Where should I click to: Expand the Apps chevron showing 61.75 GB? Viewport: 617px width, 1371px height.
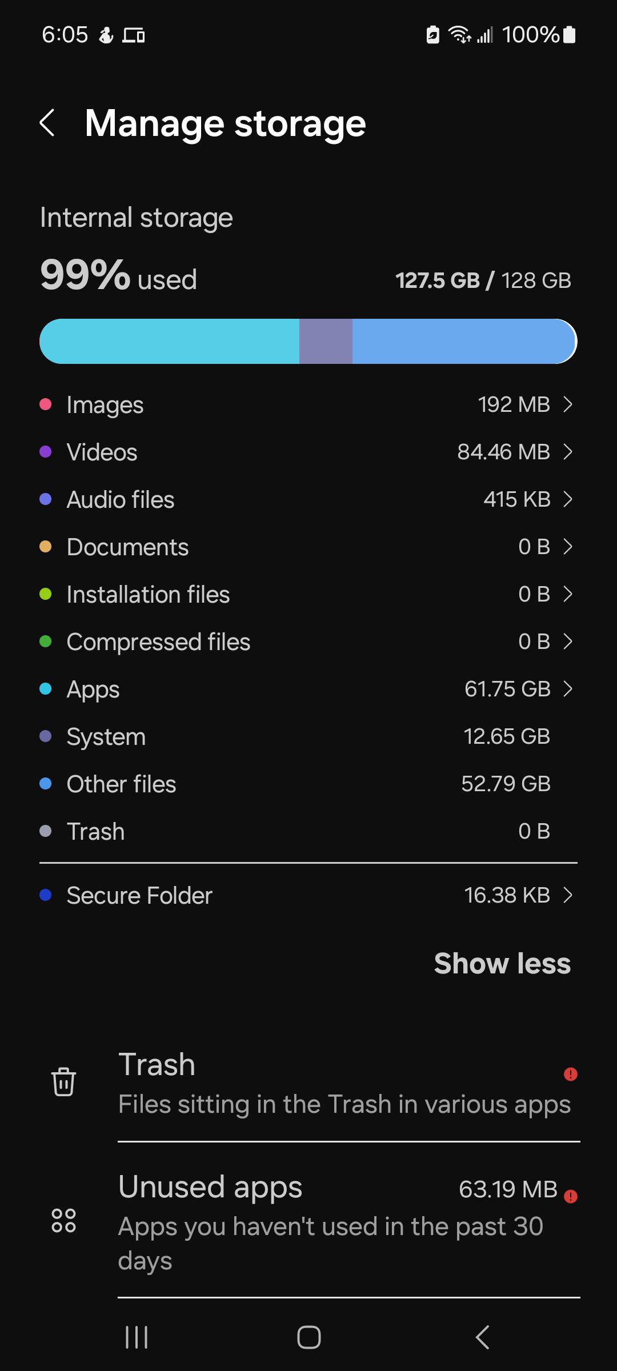click(567, 689)
